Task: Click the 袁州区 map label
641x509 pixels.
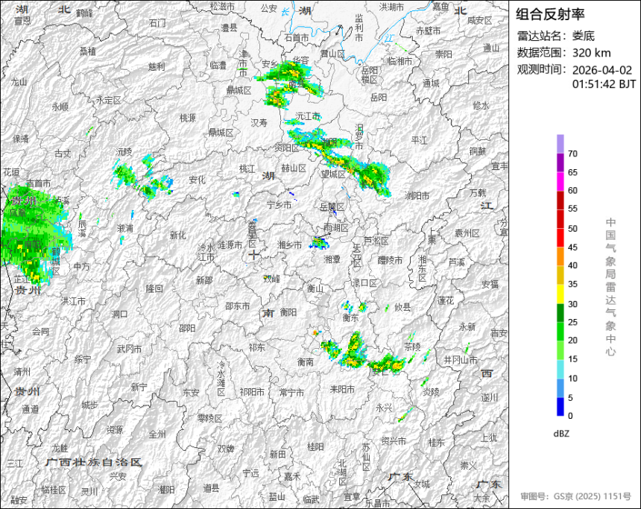Action: click(x=467, y=233)
